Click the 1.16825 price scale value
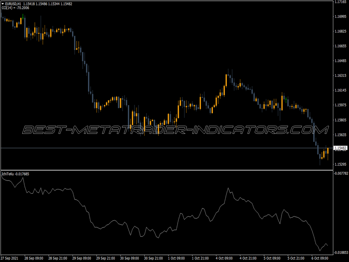 pos(340,31)
